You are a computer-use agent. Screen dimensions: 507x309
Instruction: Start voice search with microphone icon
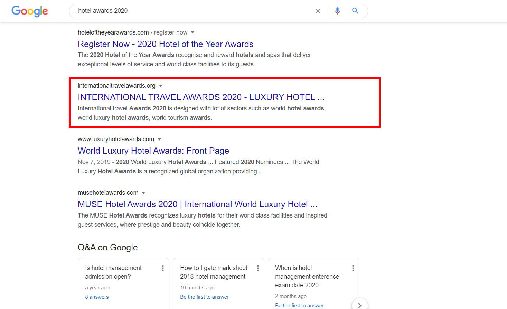pyautogui.click(x=337, y=11)
